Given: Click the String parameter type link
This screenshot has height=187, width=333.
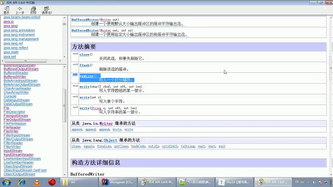Looking at the screenshot, I should coord(96,108).
